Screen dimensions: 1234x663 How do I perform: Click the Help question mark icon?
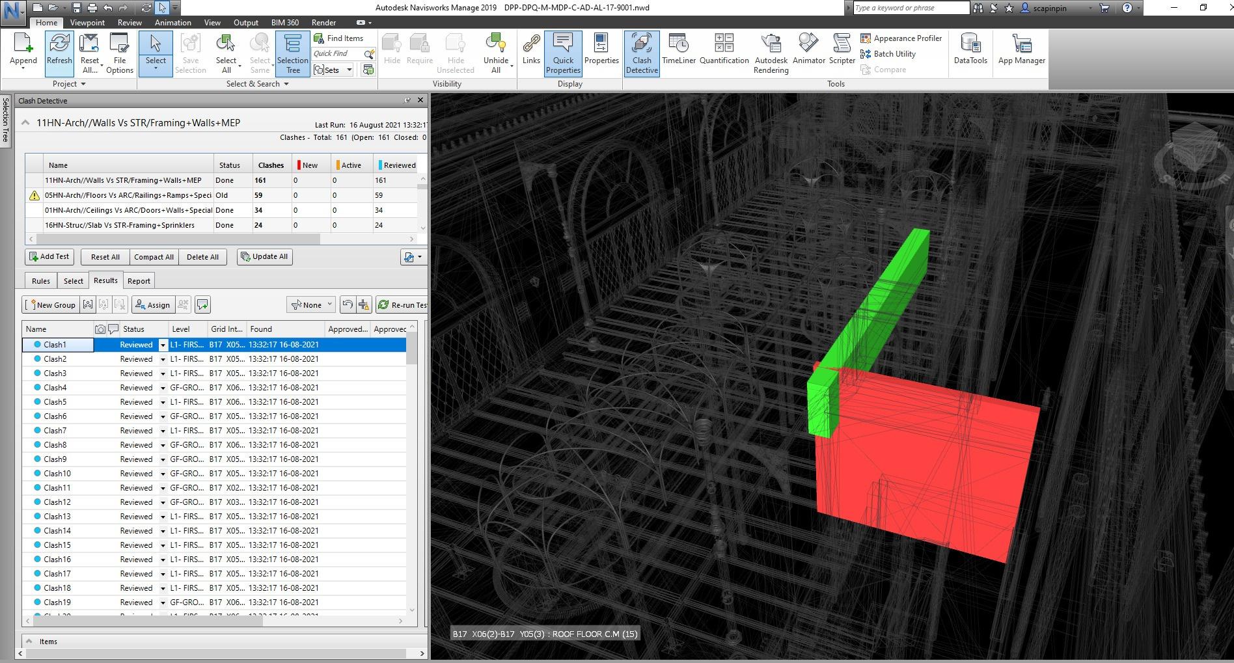click(1127, 8)
